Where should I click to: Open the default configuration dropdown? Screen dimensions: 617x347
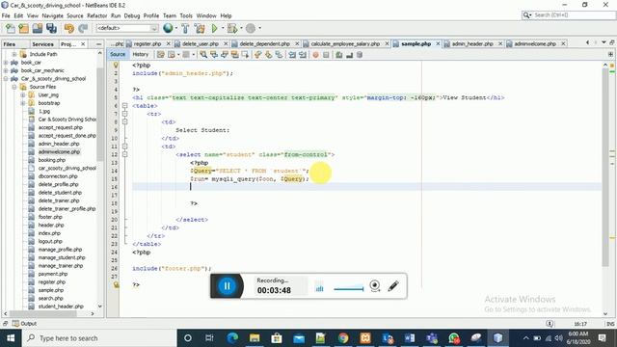coord(127,28)
